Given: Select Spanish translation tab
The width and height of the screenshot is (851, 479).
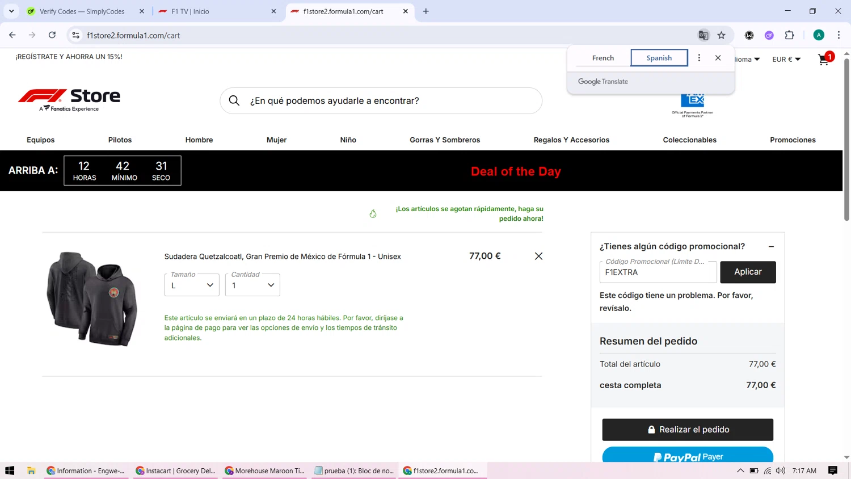Looking at the screenshot, I should click(659, 58).
